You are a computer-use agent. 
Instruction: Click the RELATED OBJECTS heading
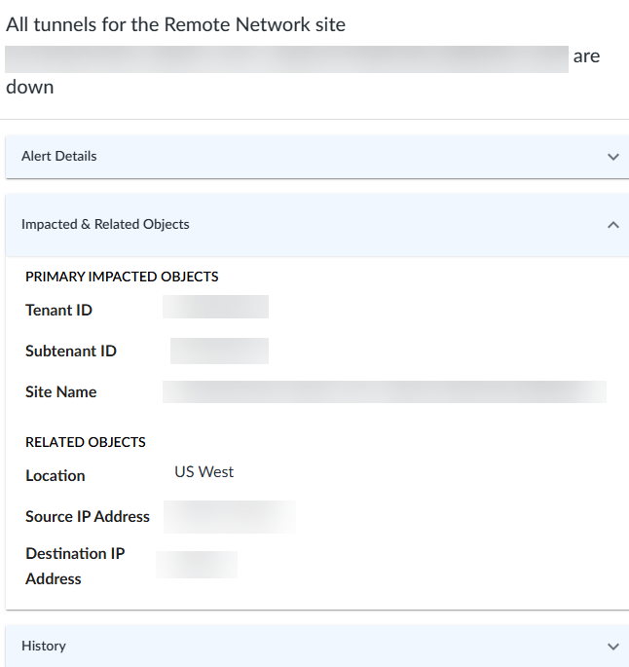(x=86, y=442)
